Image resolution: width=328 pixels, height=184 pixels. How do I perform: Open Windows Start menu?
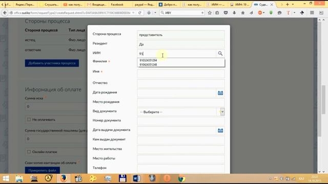[x=6, y=178]
